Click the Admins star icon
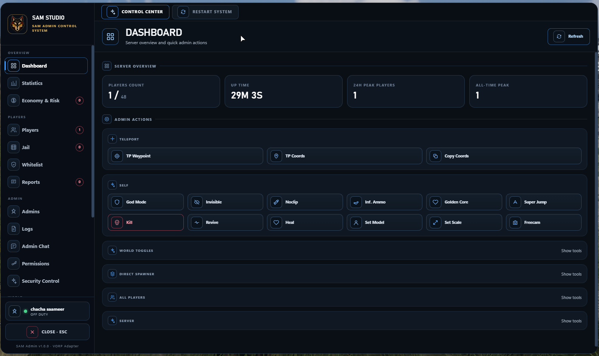 pos(14,211)
